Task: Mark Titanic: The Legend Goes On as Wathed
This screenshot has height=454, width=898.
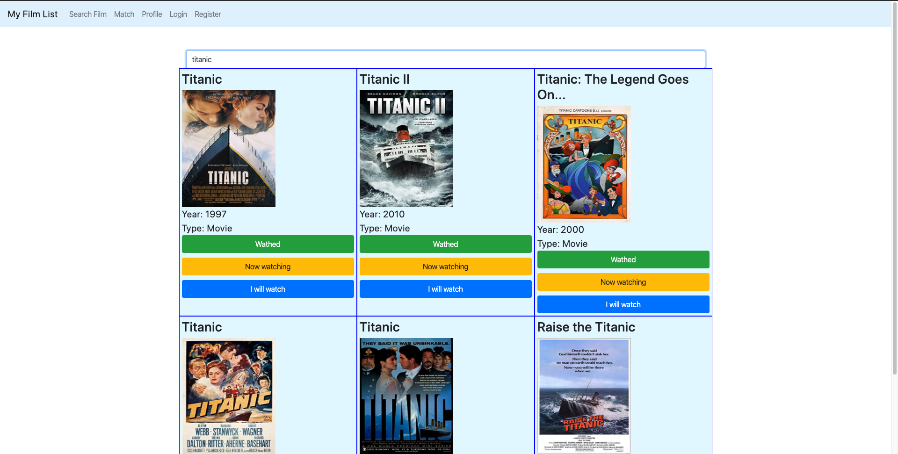Action: click(x=623, y=259)
